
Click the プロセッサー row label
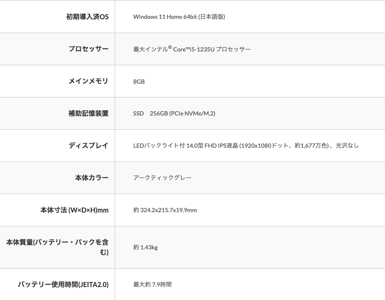pyautogui.click(x=88, y=49)
